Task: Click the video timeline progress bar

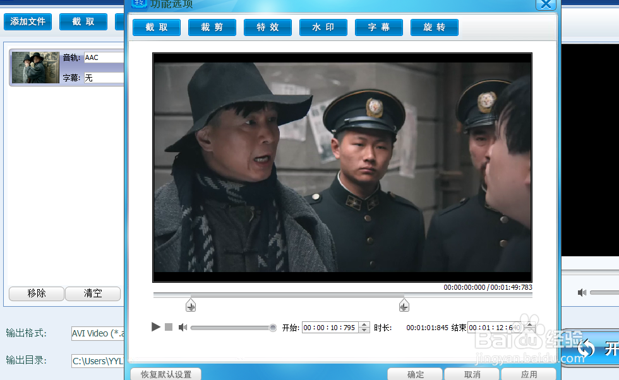Action: (342, 295)
